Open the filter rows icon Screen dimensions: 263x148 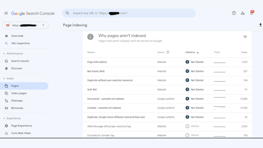click(x=245, y=37)
